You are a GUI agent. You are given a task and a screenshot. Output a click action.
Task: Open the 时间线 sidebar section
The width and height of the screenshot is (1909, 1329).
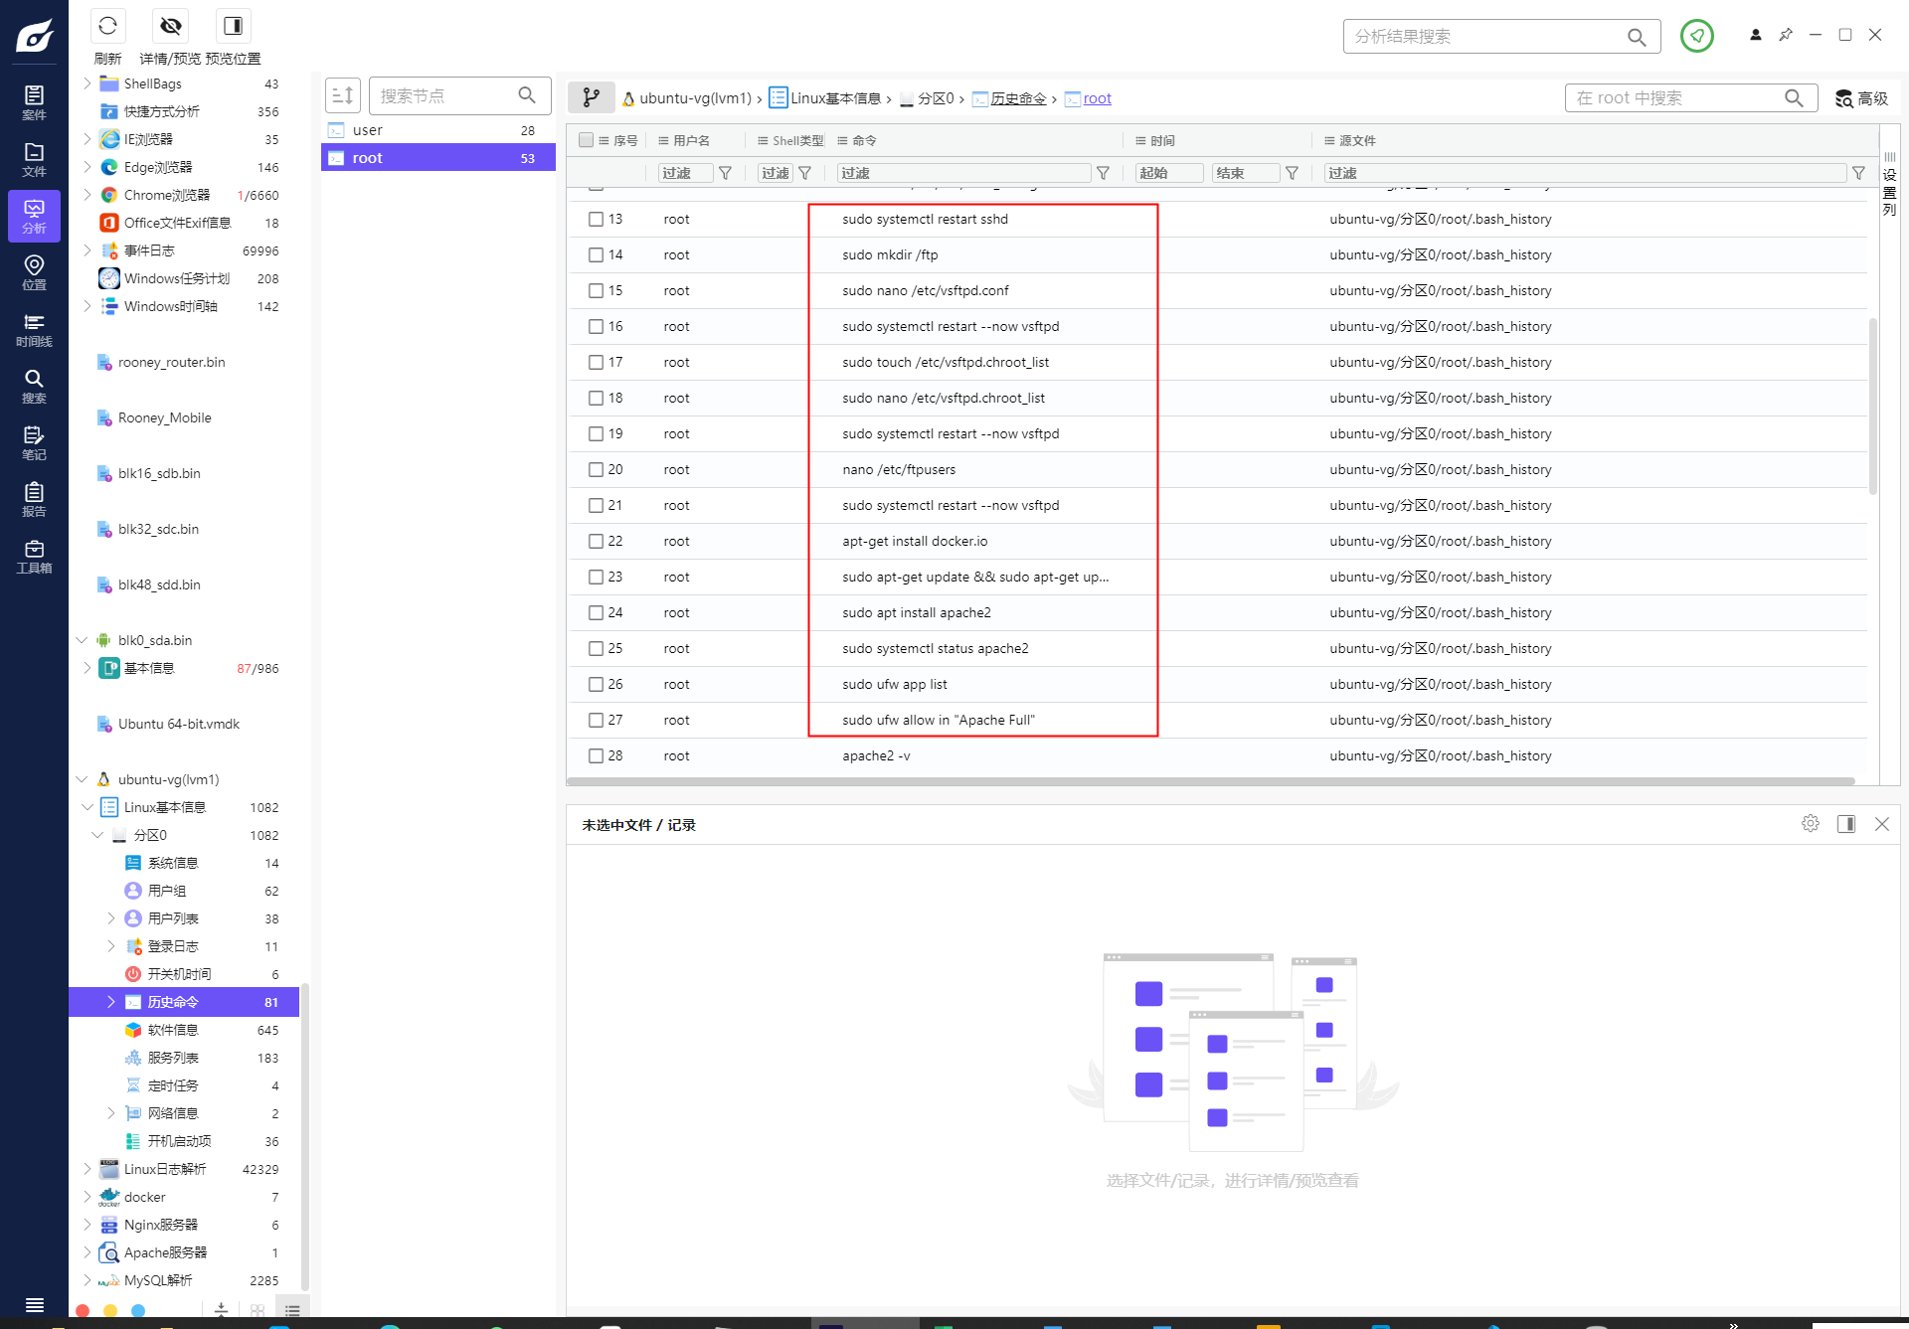click(34, 329)
